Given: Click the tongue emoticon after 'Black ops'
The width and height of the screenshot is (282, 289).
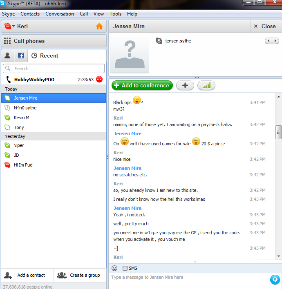Looking at the screenshot, I should pos(137,100).
